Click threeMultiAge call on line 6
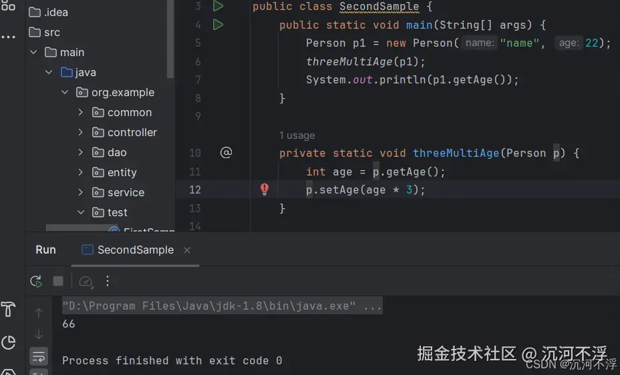Screen dimensions: 620x375 [349, 61]
